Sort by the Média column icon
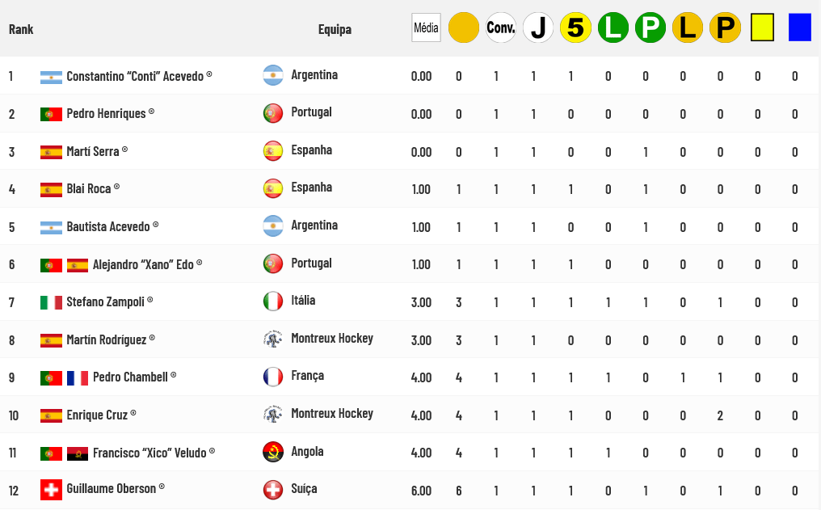This screenshot has width=821, height=510. click(426, 27)
